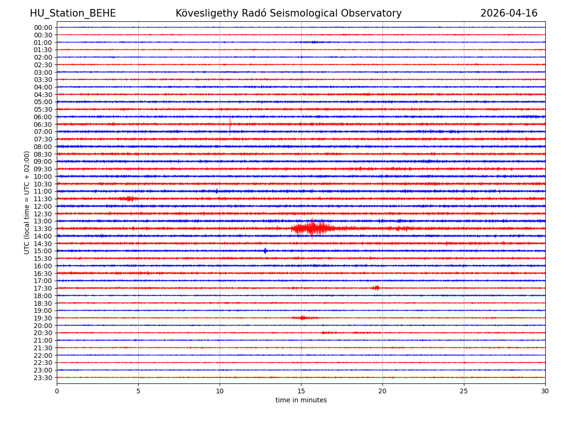This screenshot has height=426, width=568.
Task: Click the sharp spike on the 06:30 trace
Action: (x=230, y=124)
